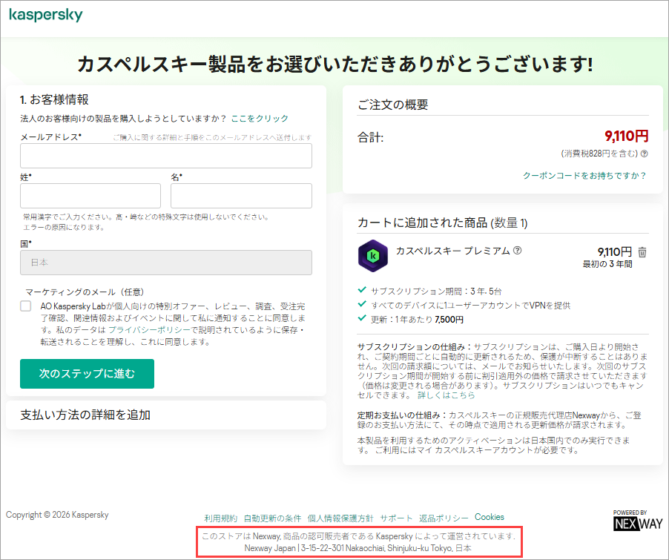
Task: Open 自動更新の条件 footer link
Action: (x=272, y=518)
